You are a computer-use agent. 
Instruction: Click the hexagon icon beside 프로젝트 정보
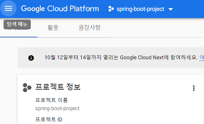point(27,88)
